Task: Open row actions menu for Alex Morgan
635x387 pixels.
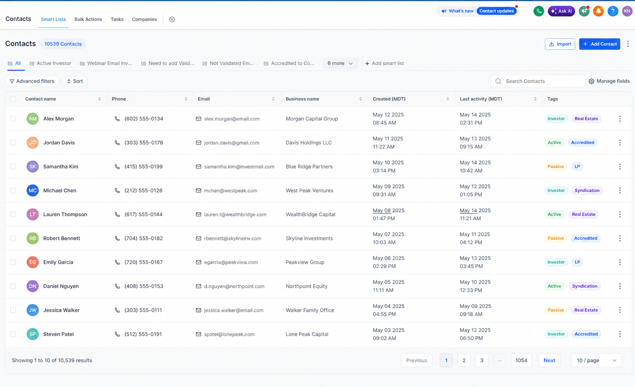Action: click(620, 119)
